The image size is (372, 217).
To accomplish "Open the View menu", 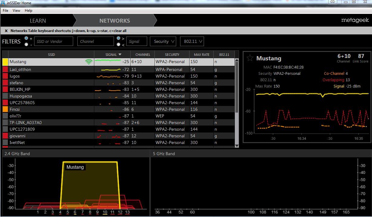I will point(16,10).
